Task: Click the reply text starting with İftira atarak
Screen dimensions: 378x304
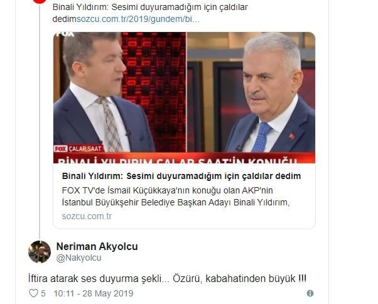Action: 167,279
